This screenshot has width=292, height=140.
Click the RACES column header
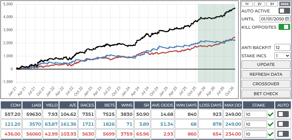coord(87,105)
